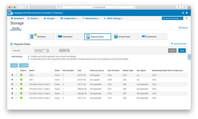This screenshot has width=198, height=119.
Task: Open the Virtual Disks database icon tile
Action: coord(126,37)
